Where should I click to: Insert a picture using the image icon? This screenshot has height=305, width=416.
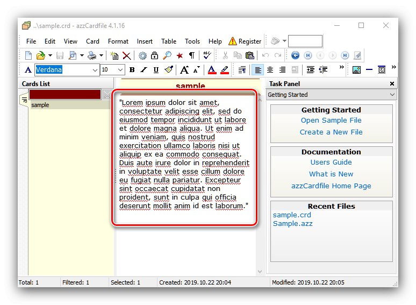(x=356, y=70)
